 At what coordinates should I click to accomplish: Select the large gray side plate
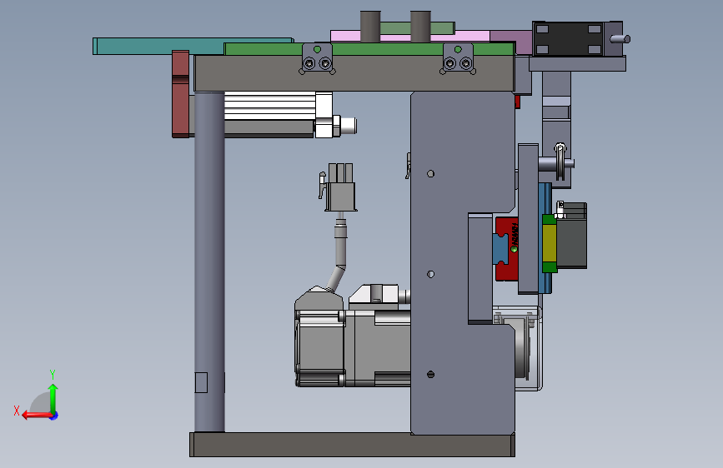(x=462, y=262)
